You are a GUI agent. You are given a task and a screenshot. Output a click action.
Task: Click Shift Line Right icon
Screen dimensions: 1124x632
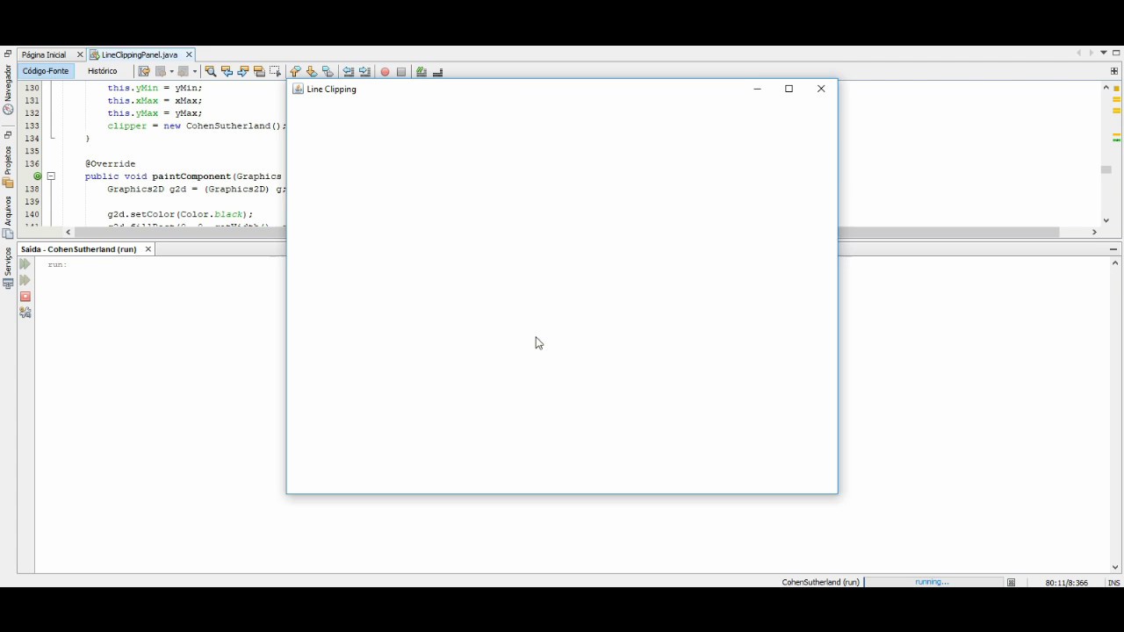[x=364, y=72]
